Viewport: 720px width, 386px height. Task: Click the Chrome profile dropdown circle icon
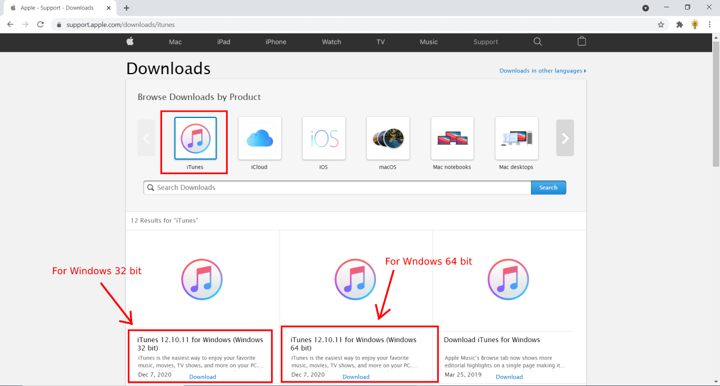(646, 8)
